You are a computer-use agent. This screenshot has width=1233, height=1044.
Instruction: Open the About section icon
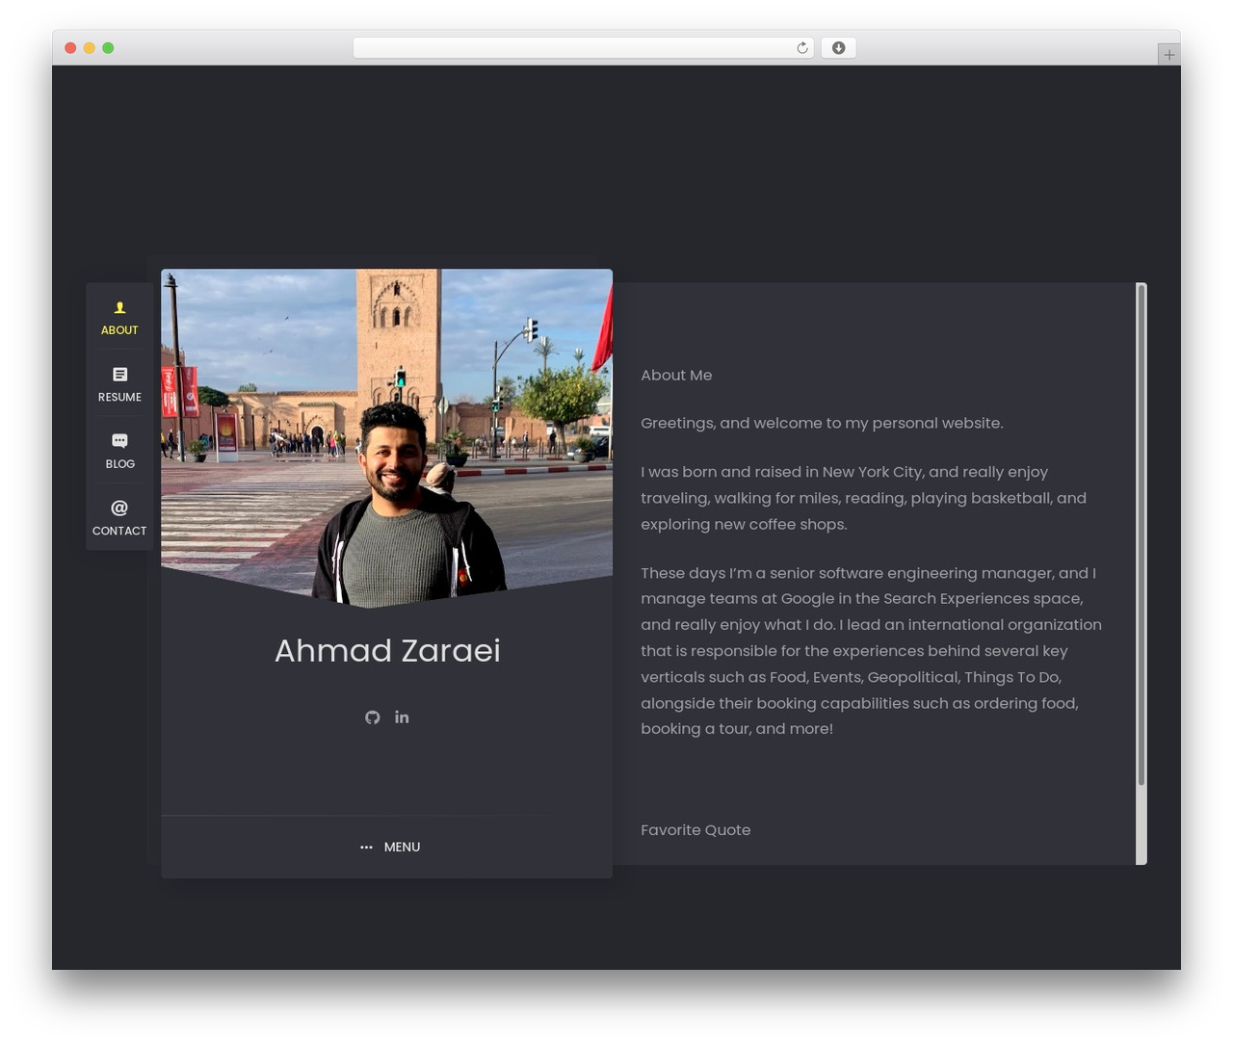tap(119, 308)
